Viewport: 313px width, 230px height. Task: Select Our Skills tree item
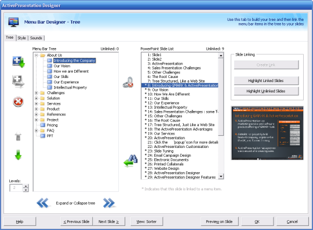[61, 77]
